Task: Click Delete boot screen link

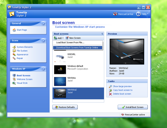Action: (x=122, y=94)
